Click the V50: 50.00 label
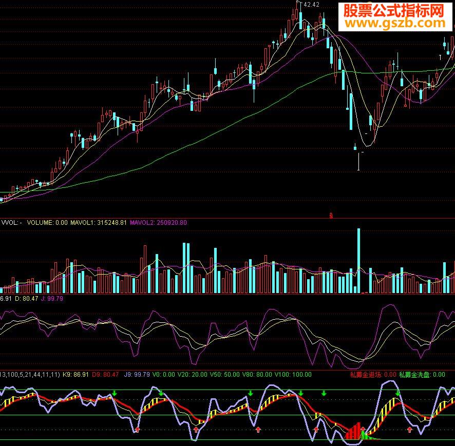 (x=225, y=374)
